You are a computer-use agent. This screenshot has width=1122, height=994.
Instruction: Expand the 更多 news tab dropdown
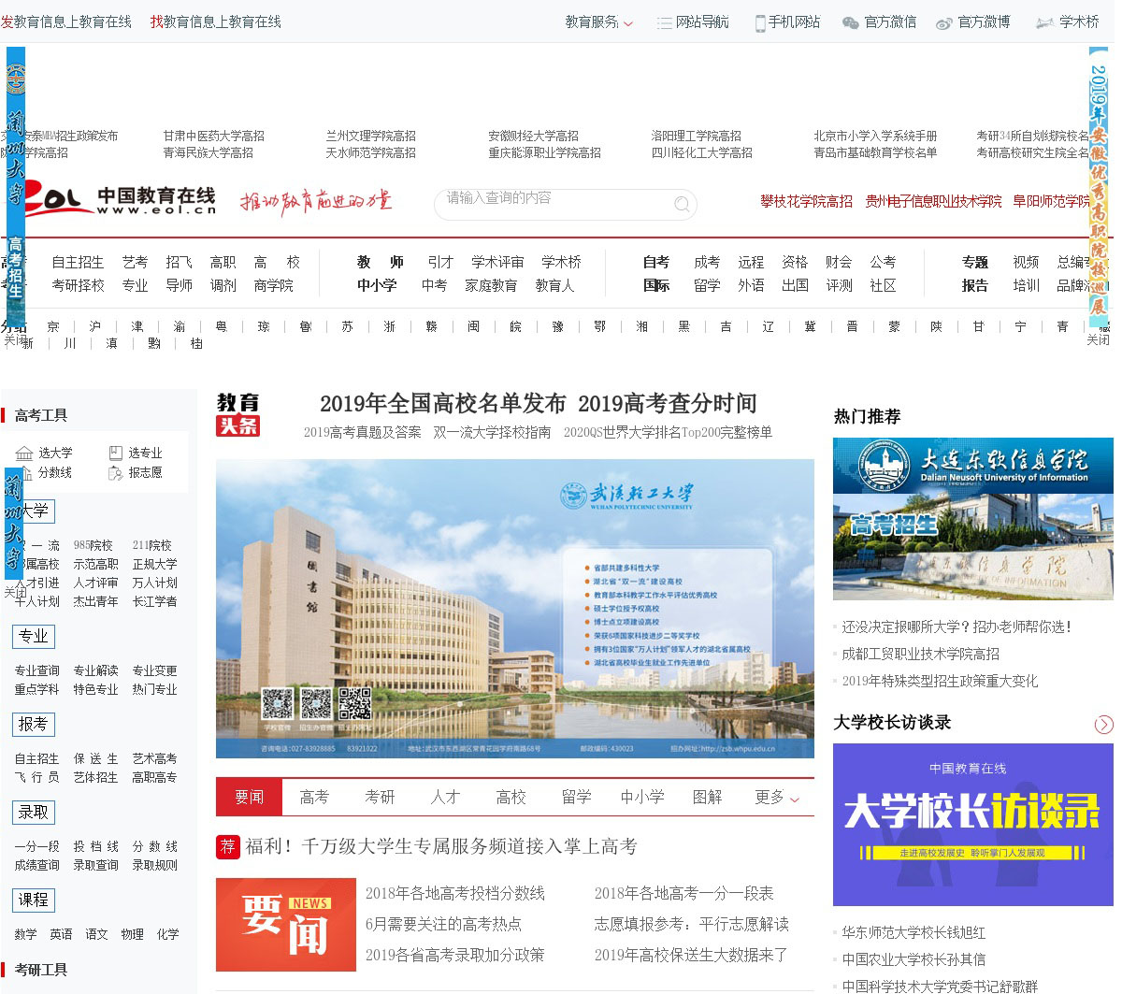[777, 798]
